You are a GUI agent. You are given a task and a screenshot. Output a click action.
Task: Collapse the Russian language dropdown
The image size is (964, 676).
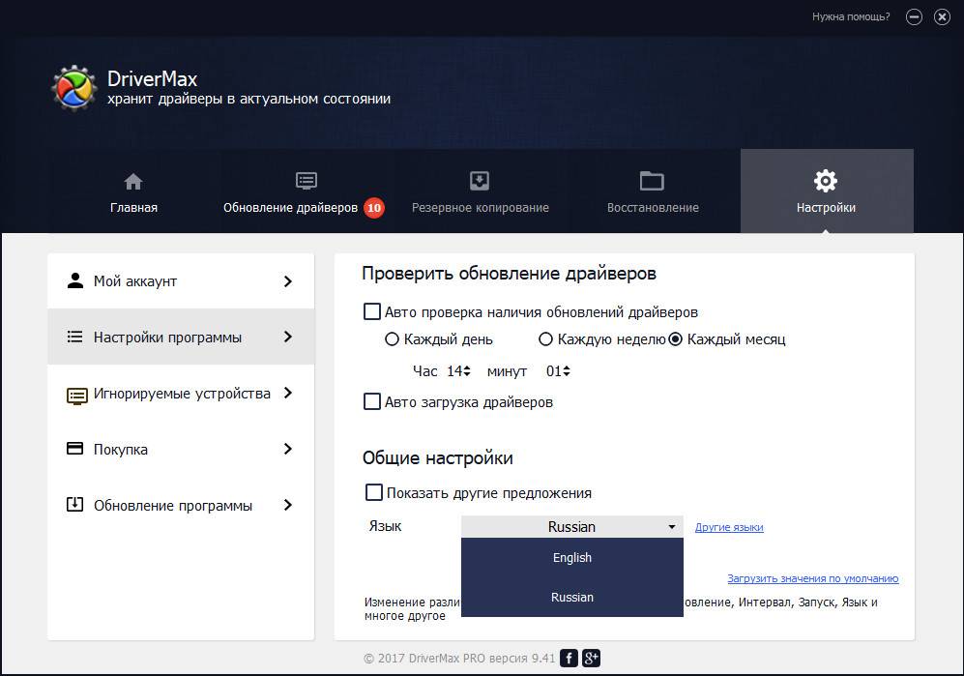571,526
